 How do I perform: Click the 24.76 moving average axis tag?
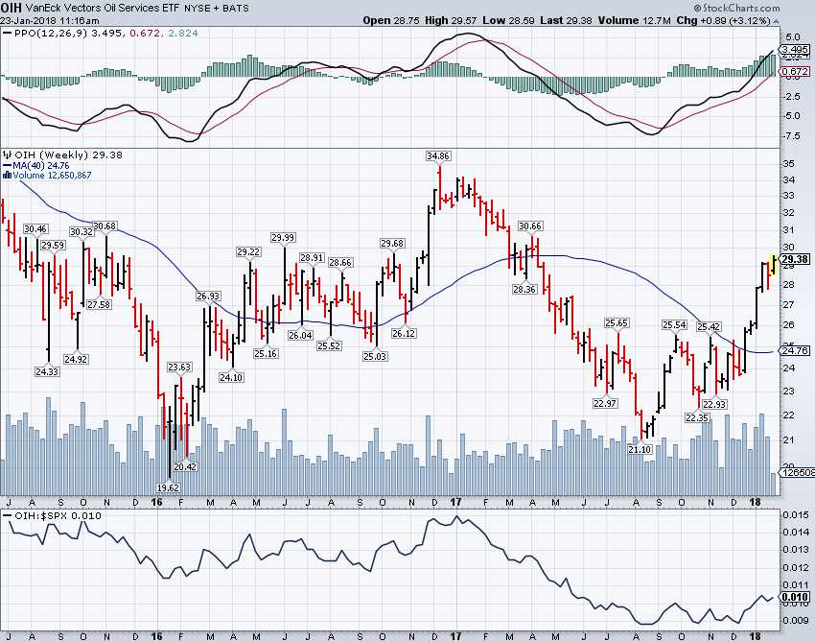796,351
